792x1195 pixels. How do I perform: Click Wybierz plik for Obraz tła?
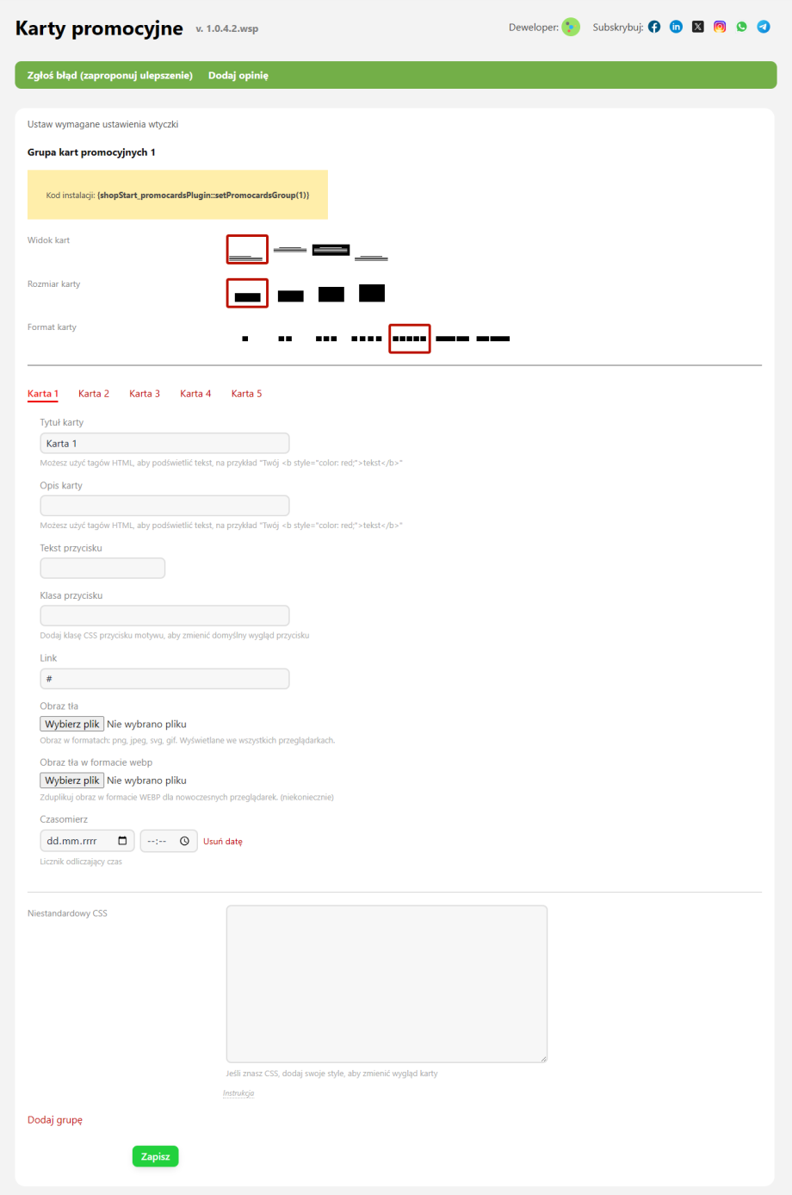71,725
